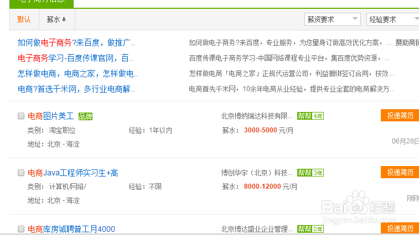Screen dimensions: 419x235
Task: Click salary text 3000-5000 元/月
Action: pyautogui.click(x=268, y=130)
